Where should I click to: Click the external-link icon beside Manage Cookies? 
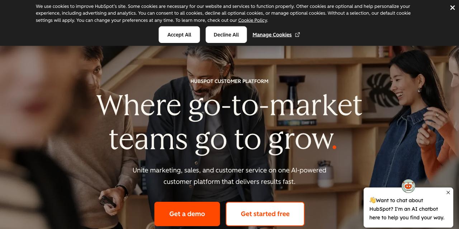pyautogui.click(x=297, y=35)
